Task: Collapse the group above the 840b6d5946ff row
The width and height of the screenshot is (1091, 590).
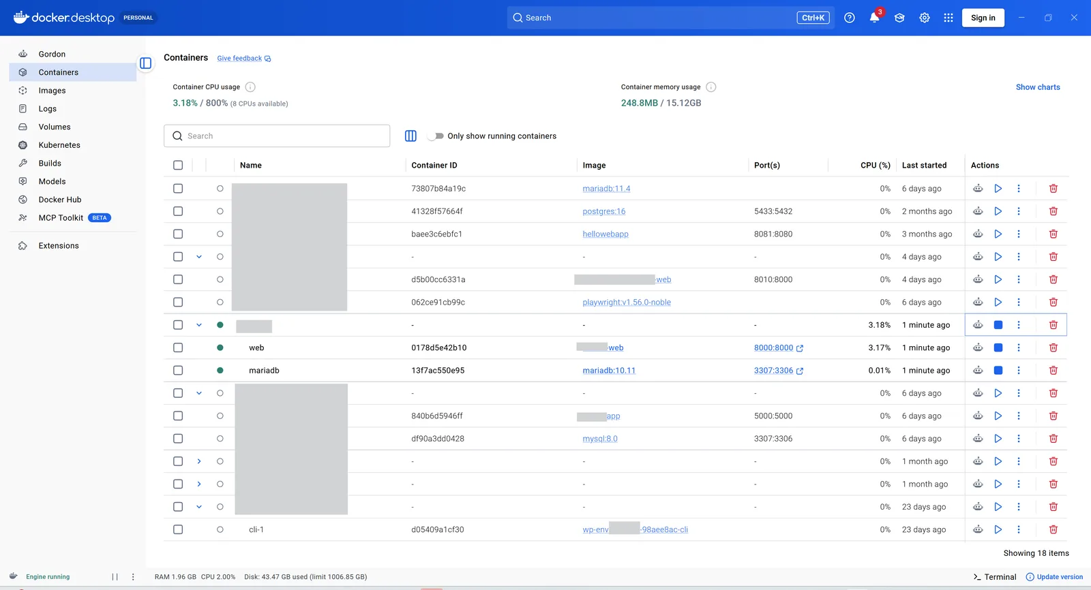Action: point(199,393)
